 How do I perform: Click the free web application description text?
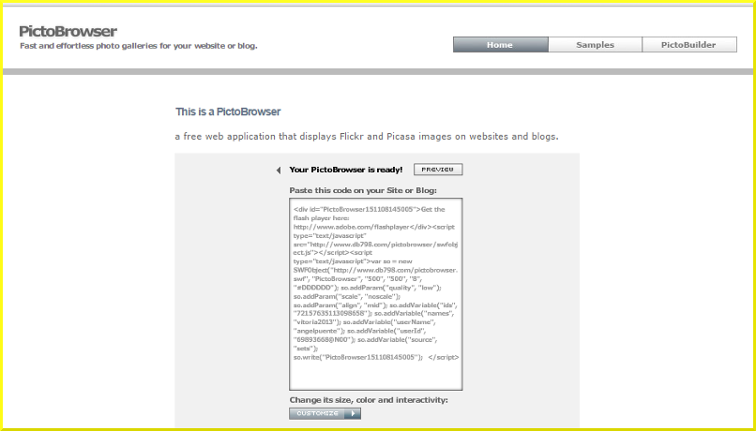367,137
